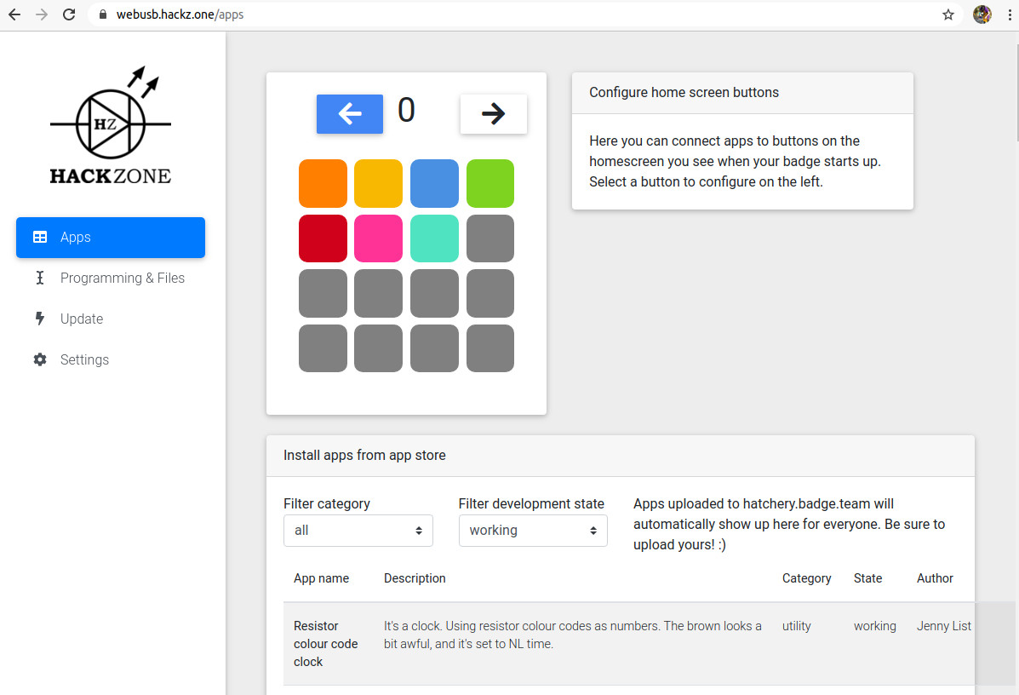
Task: Select the orange home screen button
Action: 323,183
